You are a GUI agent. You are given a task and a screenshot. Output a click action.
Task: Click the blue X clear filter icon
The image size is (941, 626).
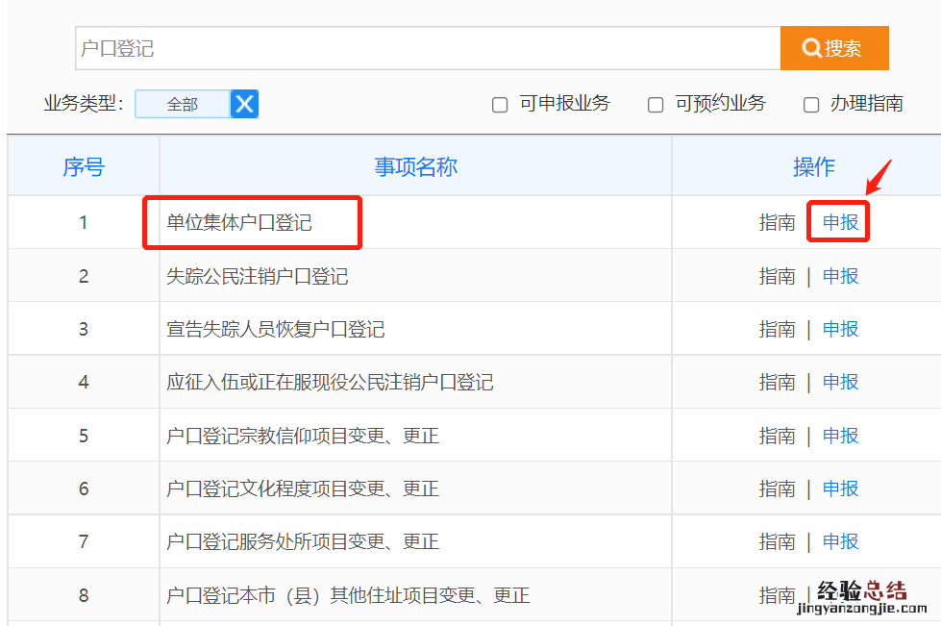point(245,104)
